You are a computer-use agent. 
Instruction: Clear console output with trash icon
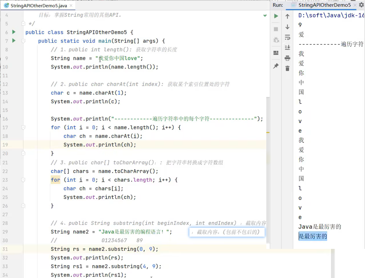point(287,68)
